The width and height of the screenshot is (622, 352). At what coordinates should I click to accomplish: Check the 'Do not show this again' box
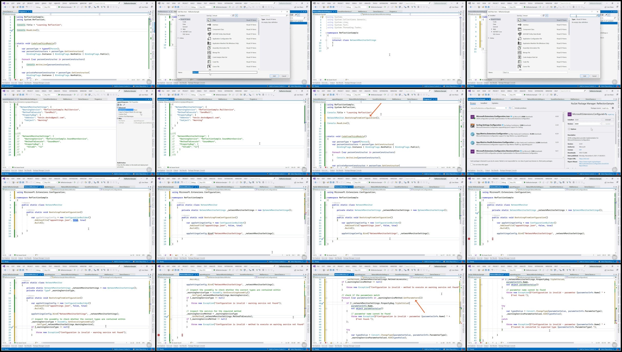pyautogui.click(x=471, y=165)
